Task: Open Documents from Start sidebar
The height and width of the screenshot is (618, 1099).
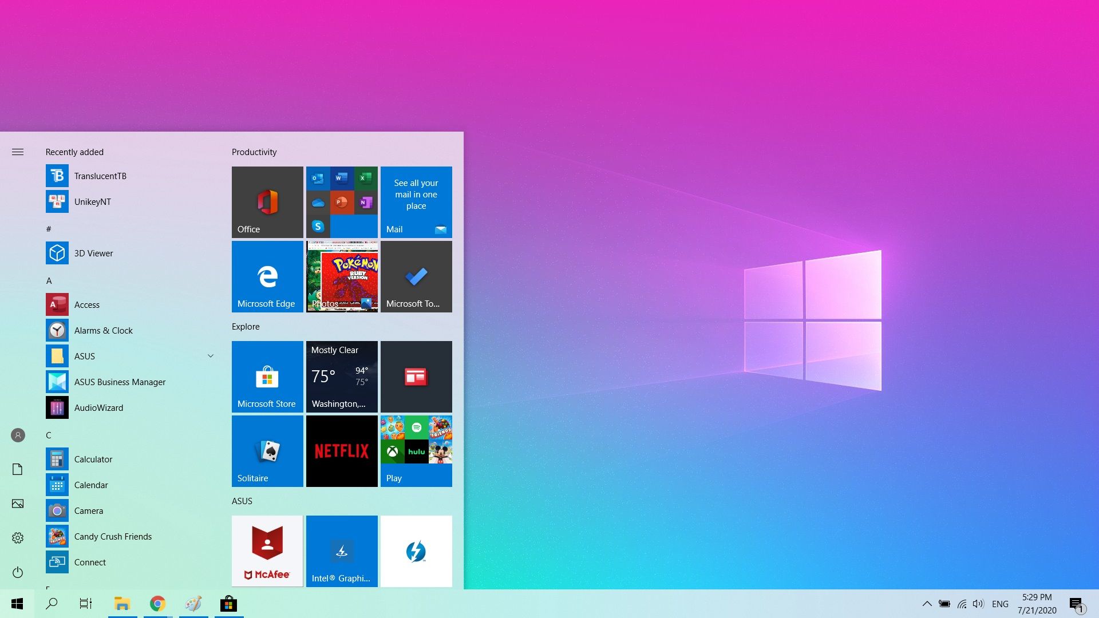Action: (18, 469)
